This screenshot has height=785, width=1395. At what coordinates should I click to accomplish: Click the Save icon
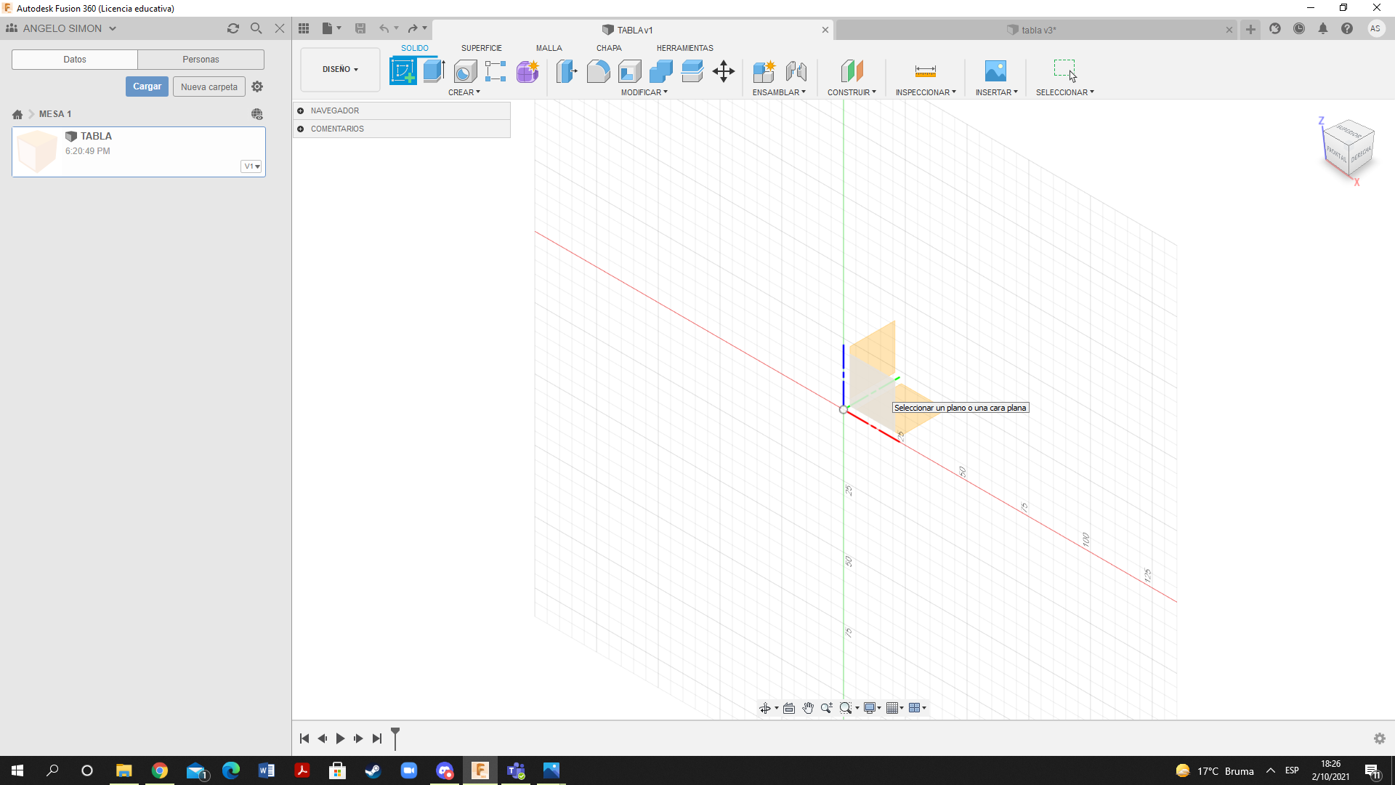[360, 28]
